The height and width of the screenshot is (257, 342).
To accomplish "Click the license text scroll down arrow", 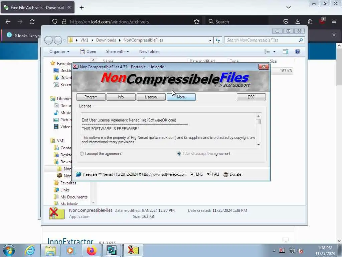I will click(x=259, y=145).
